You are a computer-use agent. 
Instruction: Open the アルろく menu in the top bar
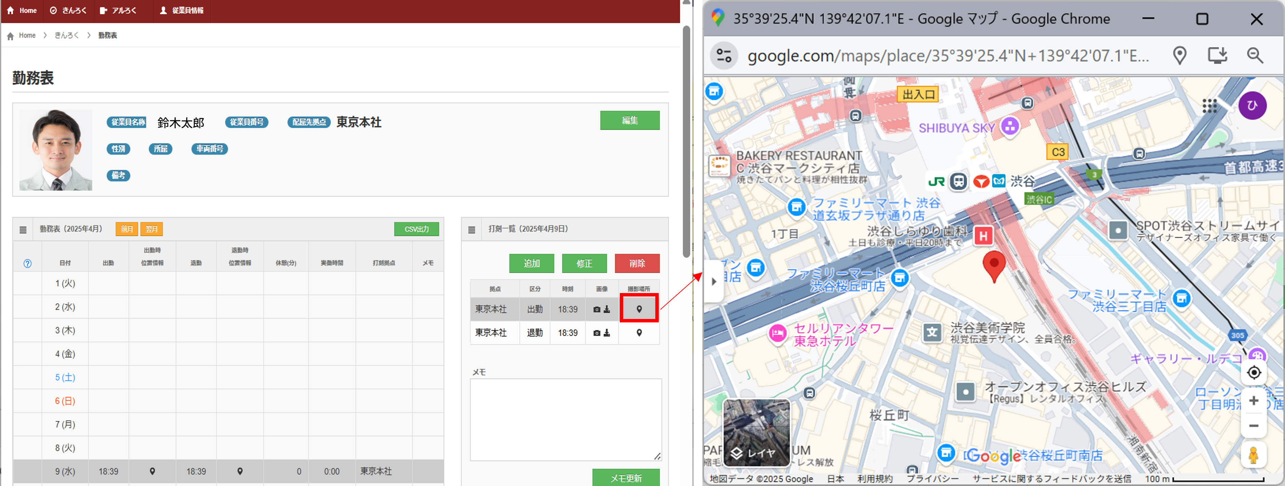coord(119,11)
